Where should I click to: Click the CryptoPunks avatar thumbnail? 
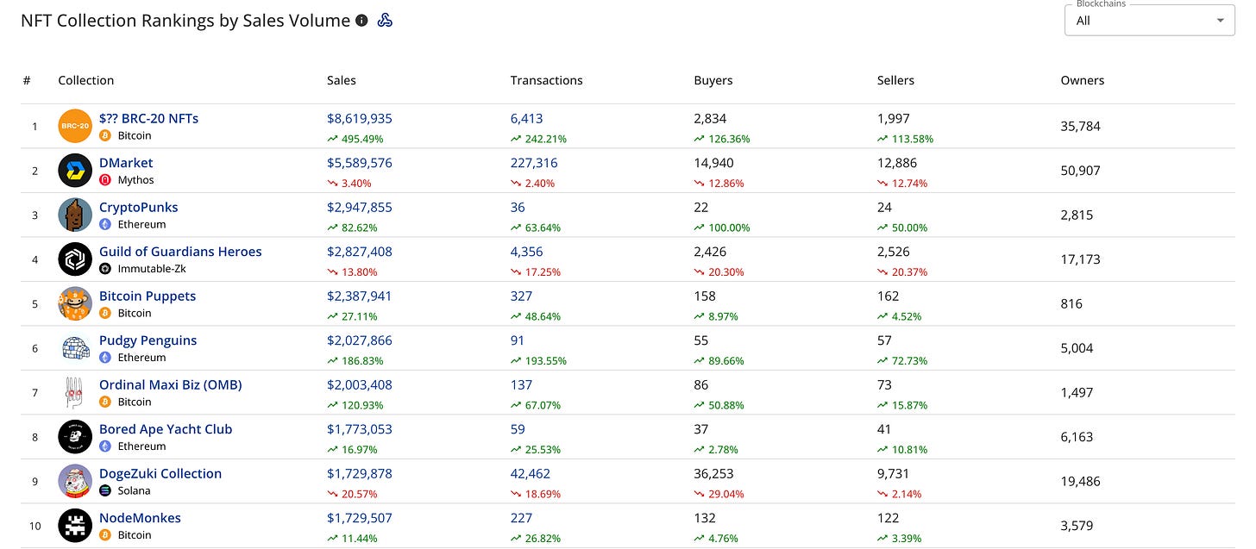click(x=75, y=215)
